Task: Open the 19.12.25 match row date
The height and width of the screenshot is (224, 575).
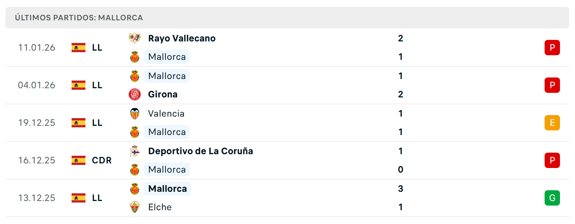Action: pyautogui.click(x=37, y=123)
